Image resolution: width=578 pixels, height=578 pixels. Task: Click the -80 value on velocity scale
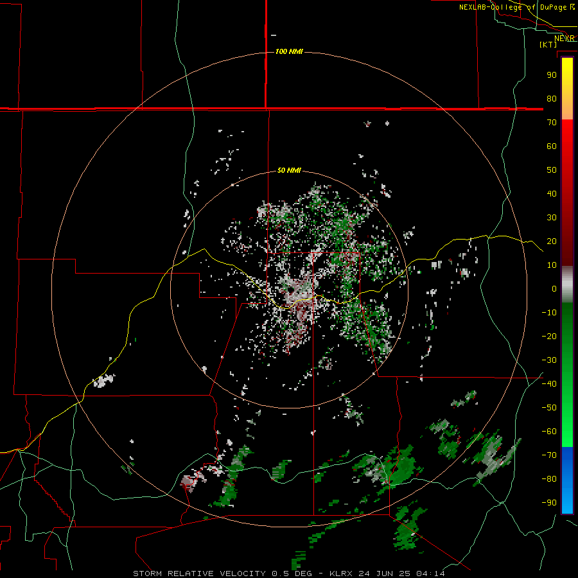(549, 479)
